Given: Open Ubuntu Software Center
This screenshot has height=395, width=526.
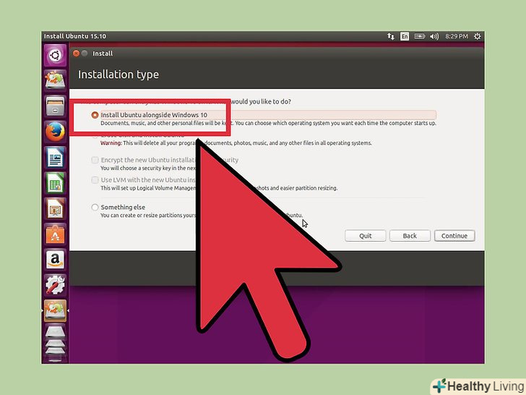Looking at the screenshot, I should pyautogui.click(x=56, y=234).
